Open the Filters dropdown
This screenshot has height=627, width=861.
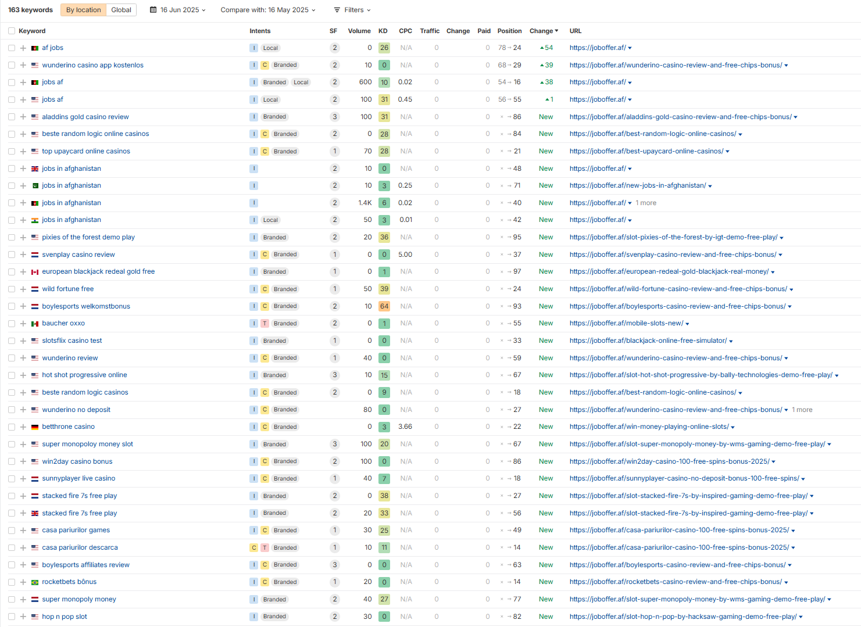coord(352,10)
